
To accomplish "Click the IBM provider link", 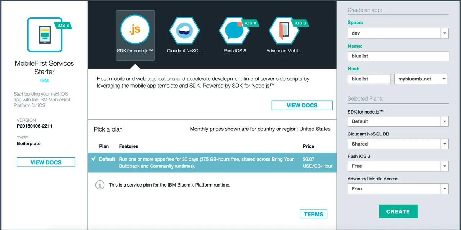I will (44, 81).
